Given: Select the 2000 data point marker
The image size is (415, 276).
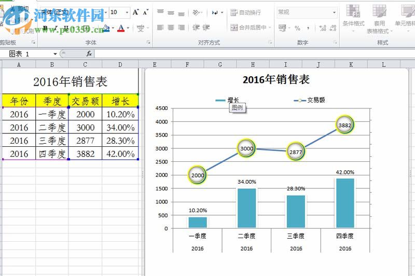Looking at the screenshot, I should tap(198, 175).
